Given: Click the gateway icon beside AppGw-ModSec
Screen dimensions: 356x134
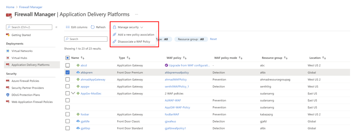Looking at the screenshot, I should click(x=78, y=93).
